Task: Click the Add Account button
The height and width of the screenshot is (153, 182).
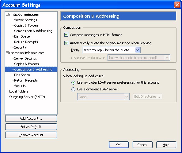Action: (x=31, y=118)
